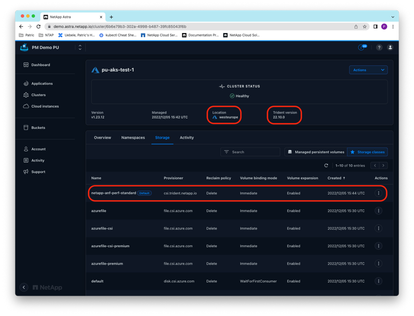The image size is (414, 316).
Task: Switch to the Overview tab
Action: pos(103,138)
